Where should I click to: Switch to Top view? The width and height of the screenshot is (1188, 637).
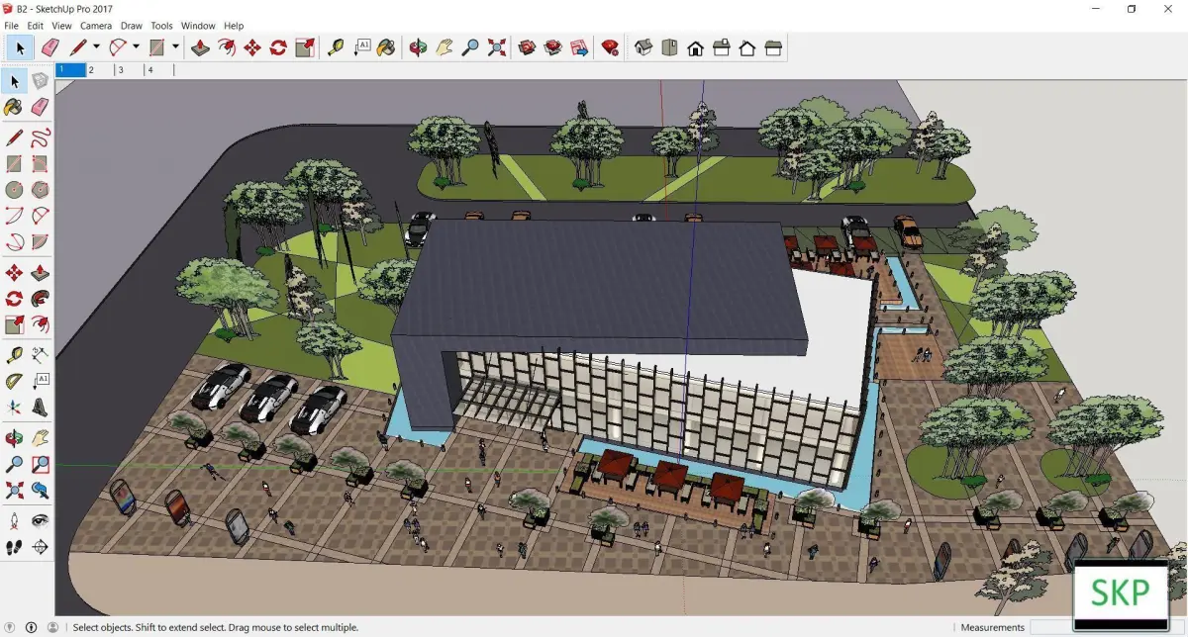tap(670, 46)
